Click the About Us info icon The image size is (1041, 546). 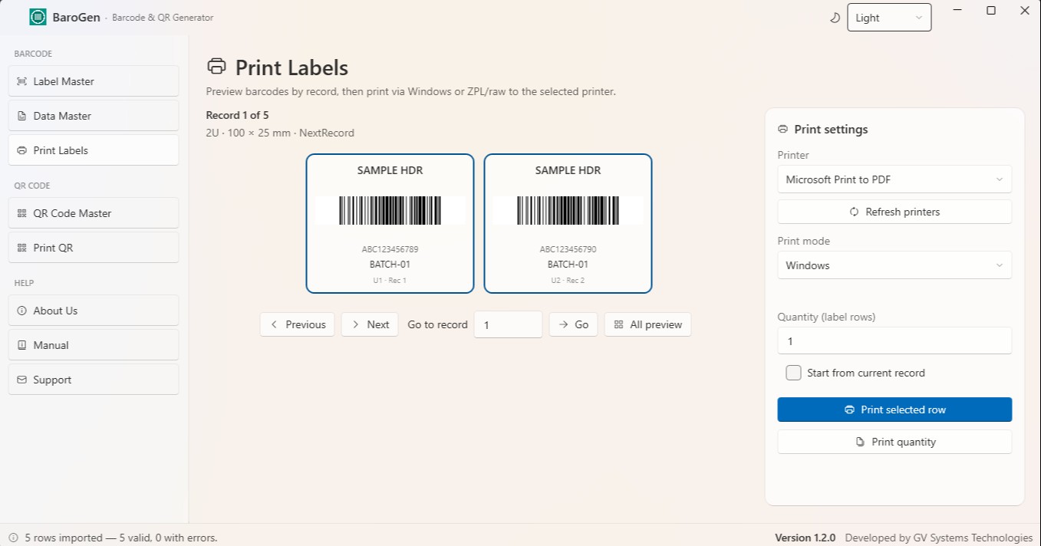click(x=21, y=311)
